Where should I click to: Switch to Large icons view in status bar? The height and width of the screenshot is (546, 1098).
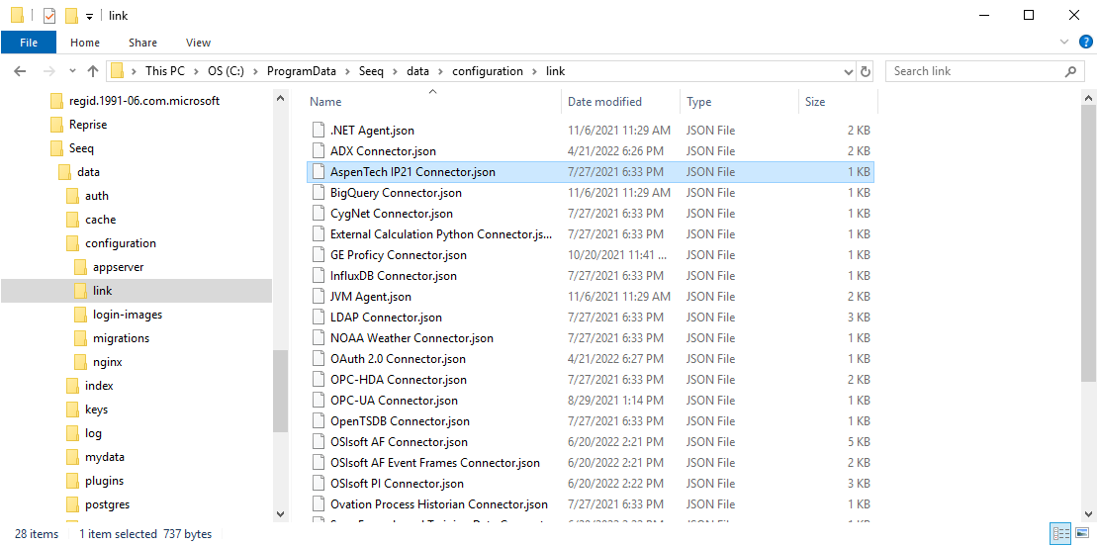[1082, 534]
